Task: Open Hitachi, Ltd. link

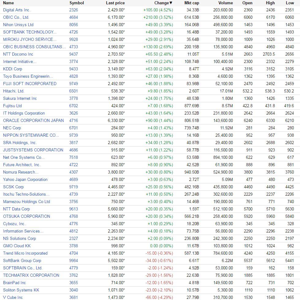Action: pos(13,91)
